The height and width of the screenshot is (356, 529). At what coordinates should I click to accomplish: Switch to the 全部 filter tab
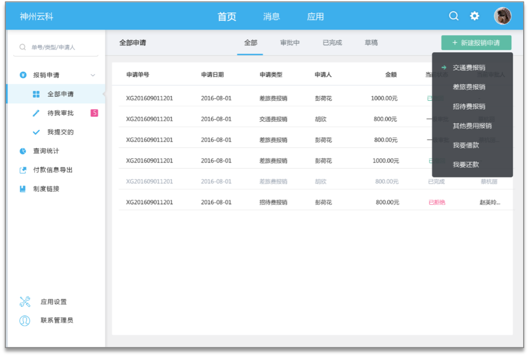[251, 43]
